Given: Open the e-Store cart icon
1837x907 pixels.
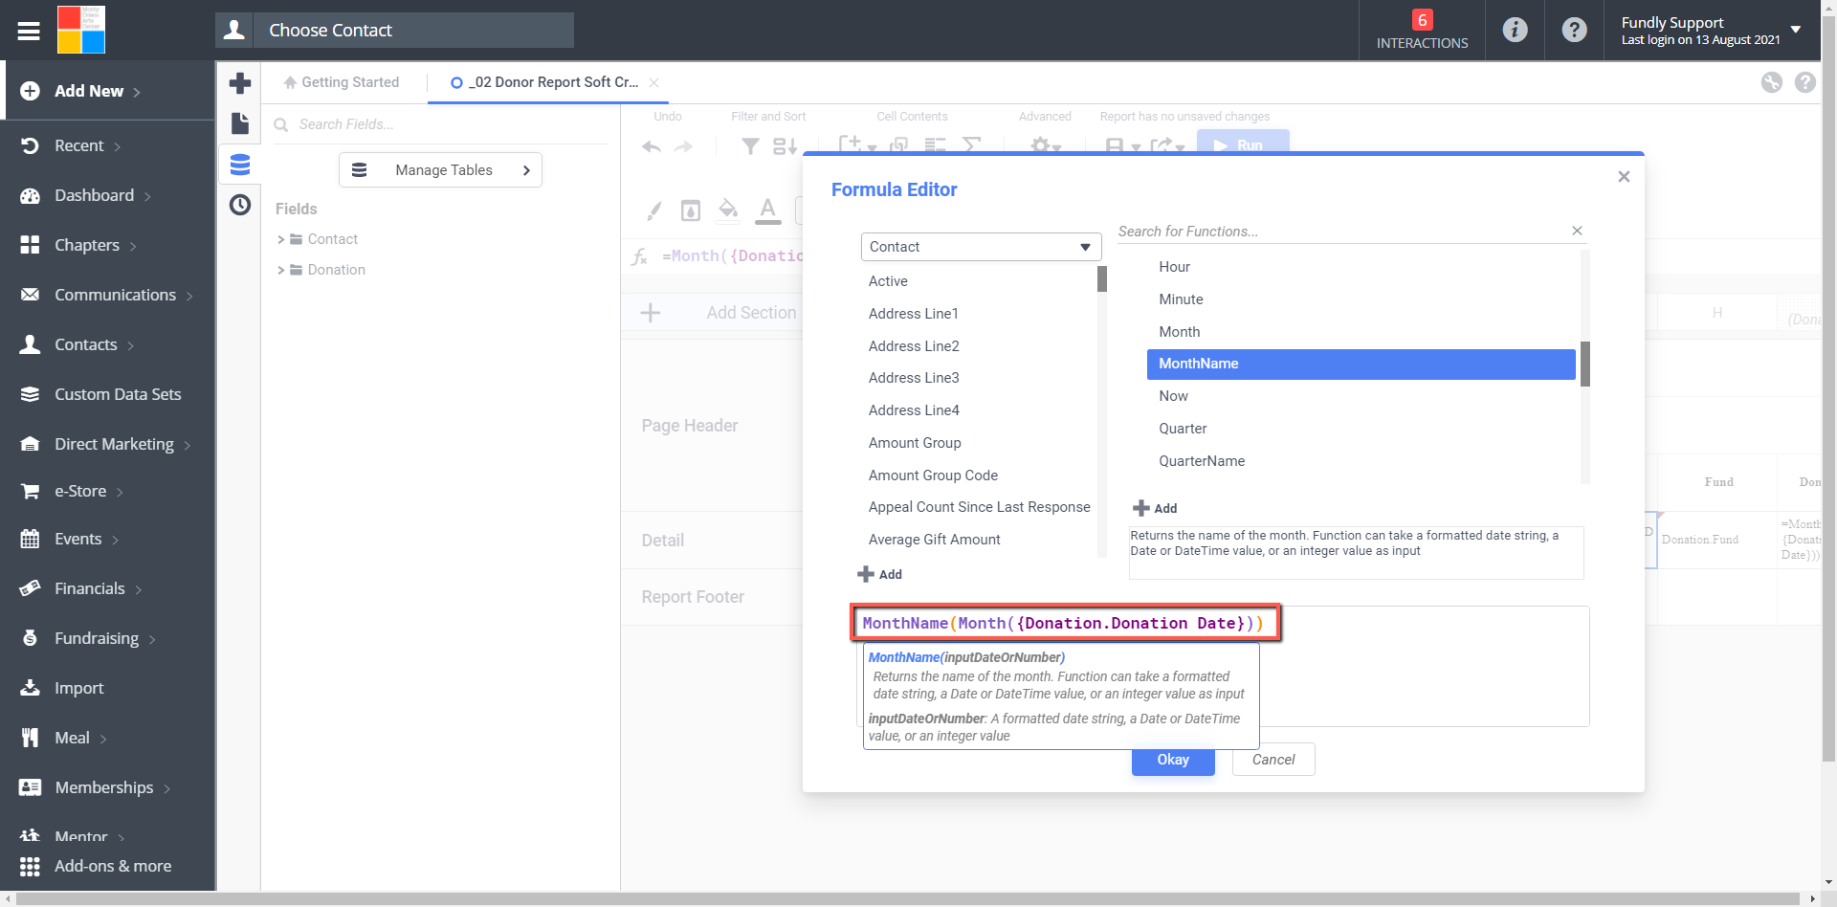Looking at the screenshot, I should pyautogui.click(x=30, y=491).
